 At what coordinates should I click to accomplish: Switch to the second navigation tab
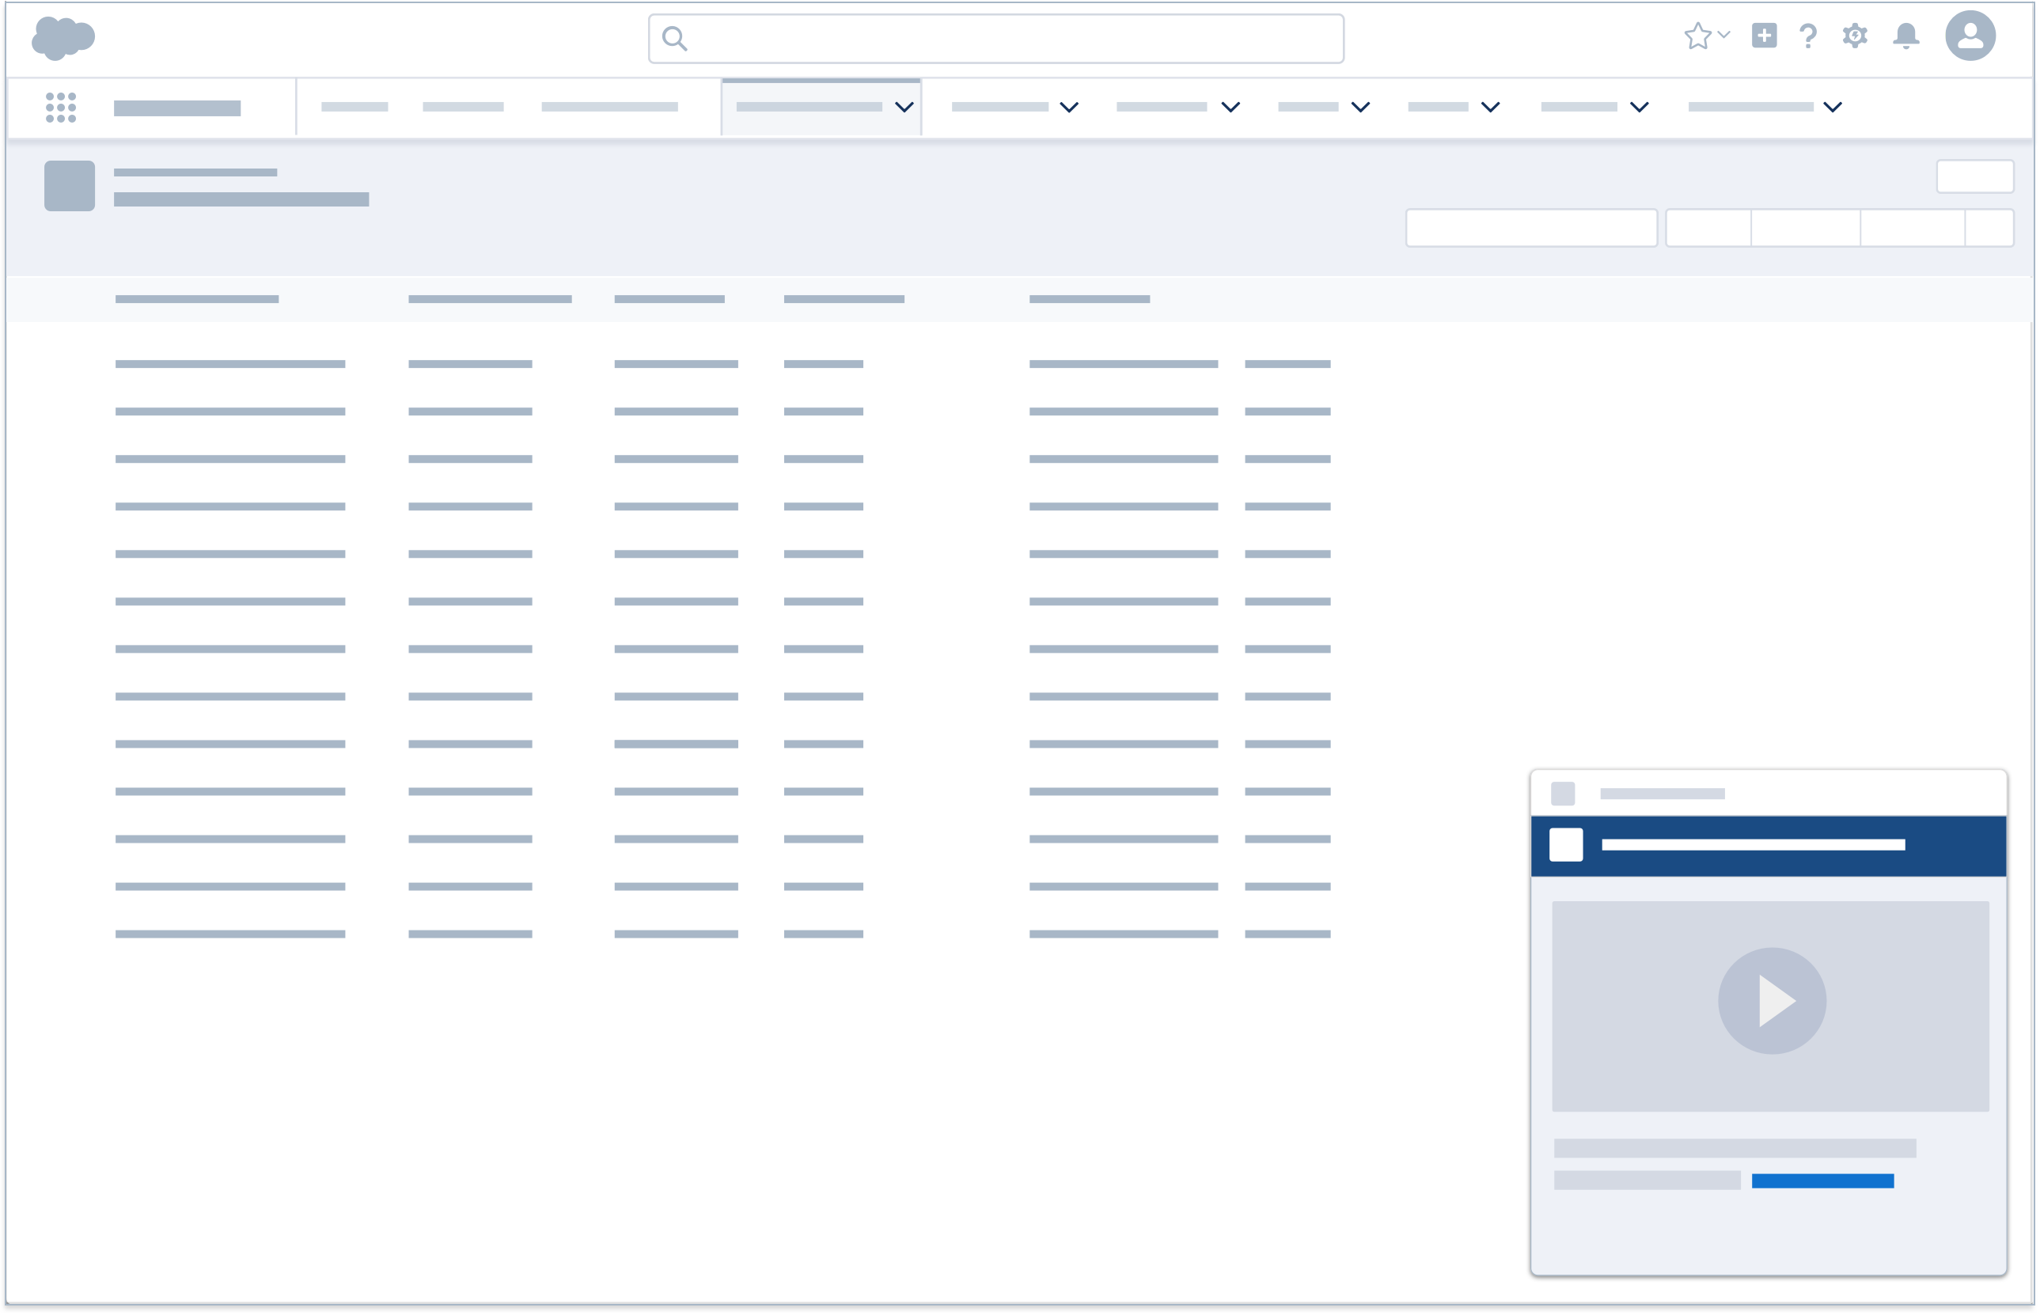pos(464,108)
